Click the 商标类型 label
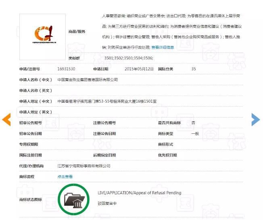The image size is (263, 221). tap(165, 134)
